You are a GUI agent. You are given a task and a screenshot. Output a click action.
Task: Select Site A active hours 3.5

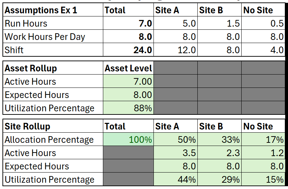click(175, 153)
